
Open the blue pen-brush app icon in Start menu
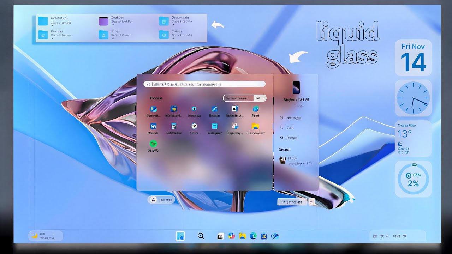214,109
